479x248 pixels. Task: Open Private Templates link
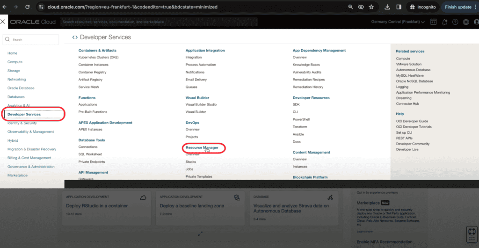pos(199,176)
